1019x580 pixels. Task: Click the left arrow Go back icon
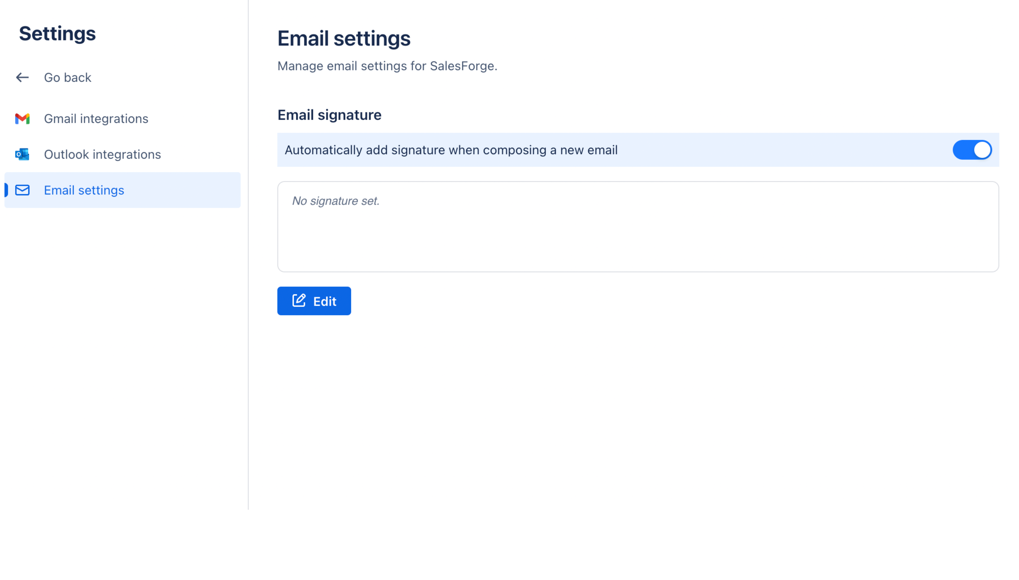tap(22, 77)
